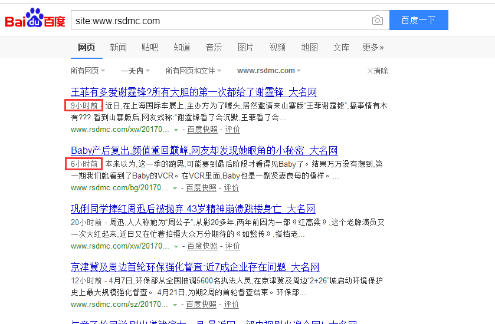Open result 巩俐同学捧红周迅后被抛弃
The height and width of the screenshot is (324, 495).
pyautogui.click(x=193, y=209)
